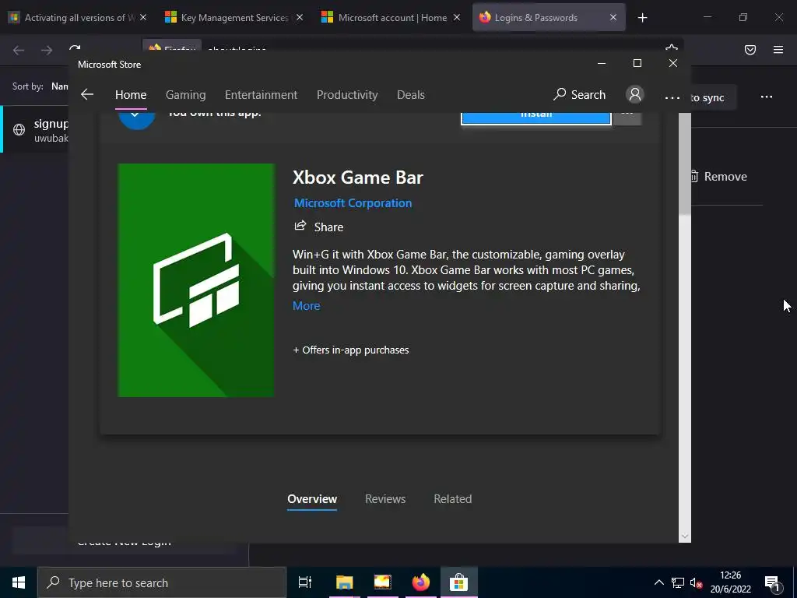The image size is (797, 598).
Task: Select the Overview section tab
Action: pyautogui.click(x=312, y=499)
